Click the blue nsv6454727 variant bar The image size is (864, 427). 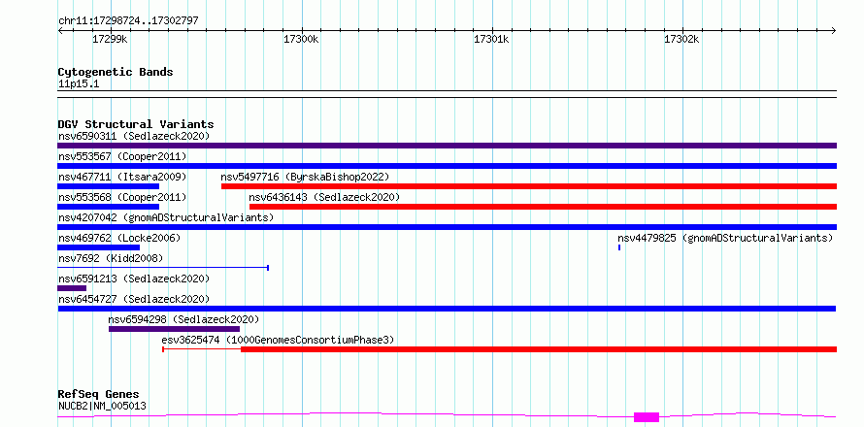(x=447, y=309)
